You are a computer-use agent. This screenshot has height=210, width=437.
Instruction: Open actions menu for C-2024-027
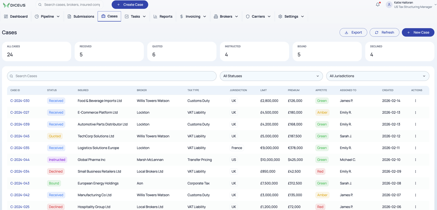tap(415, 113)
